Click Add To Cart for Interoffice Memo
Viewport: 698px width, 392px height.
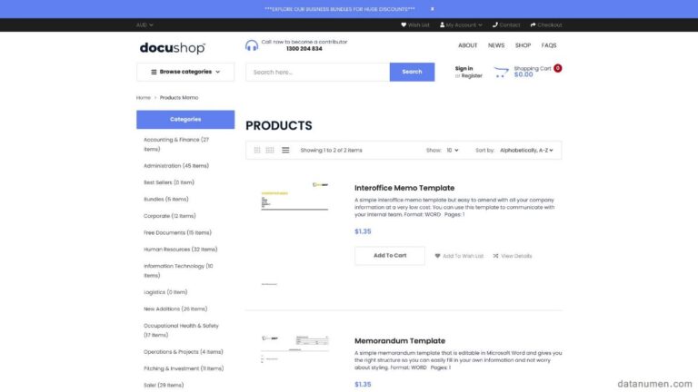click(x=390, y=256)
